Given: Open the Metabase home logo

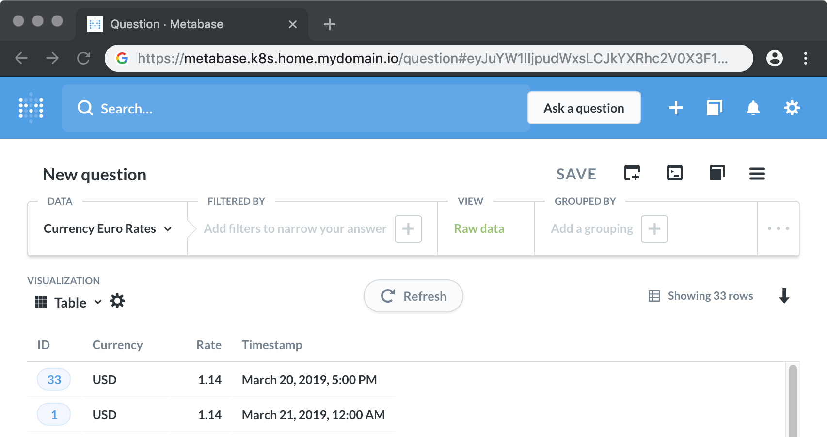Looking at the screenshot, I should [x=31, y=108].
